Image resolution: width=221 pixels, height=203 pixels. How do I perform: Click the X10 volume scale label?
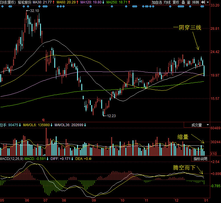click(x=213, y=153)
